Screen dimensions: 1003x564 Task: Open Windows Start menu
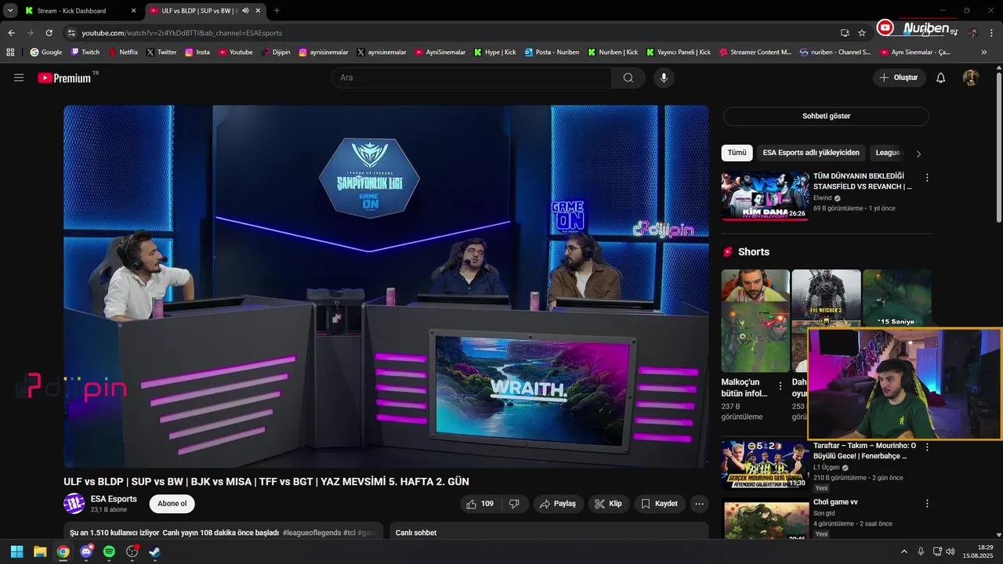point(16,551)
